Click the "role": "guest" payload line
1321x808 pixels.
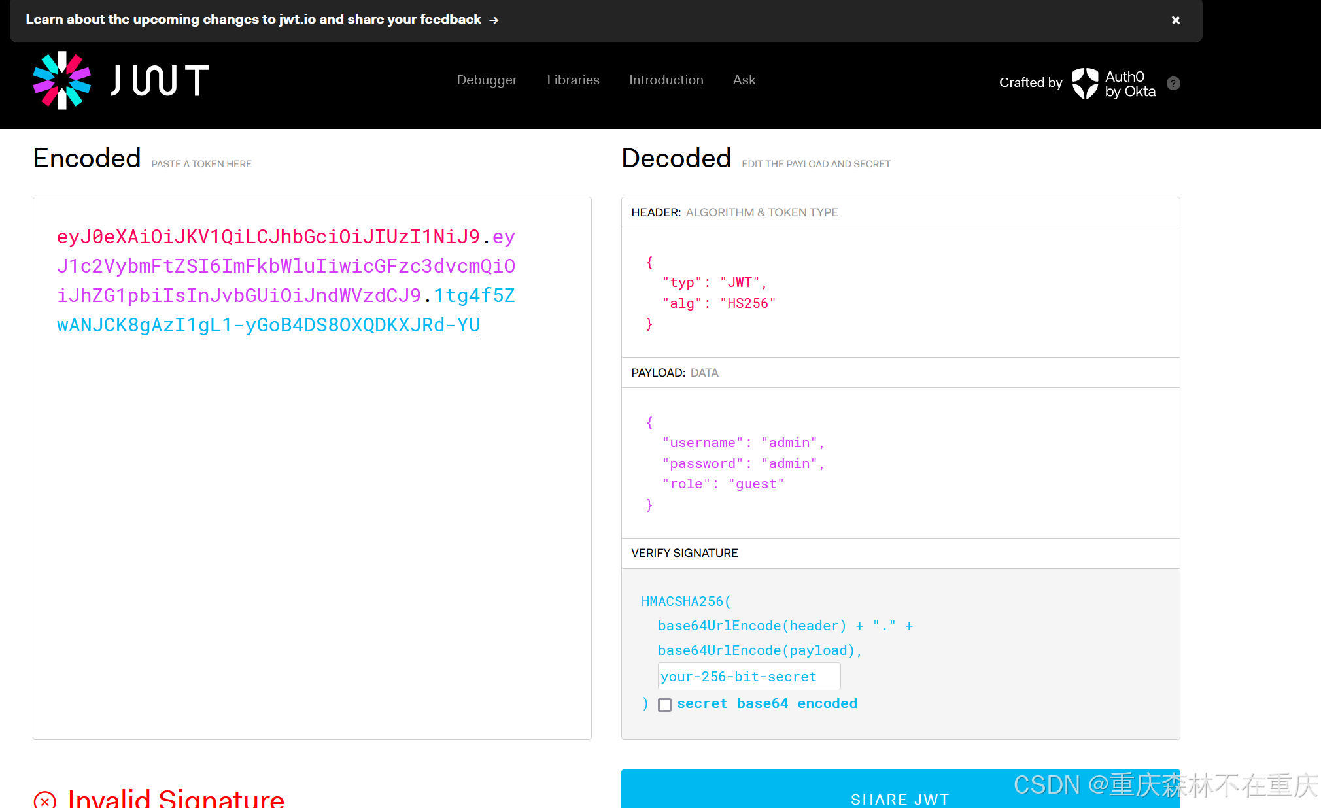pos(723,484)
